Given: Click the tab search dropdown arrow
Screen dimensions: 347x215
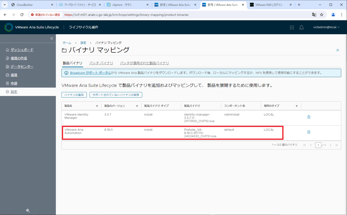Looking at the screenshot, I should [x=5, y=5].
